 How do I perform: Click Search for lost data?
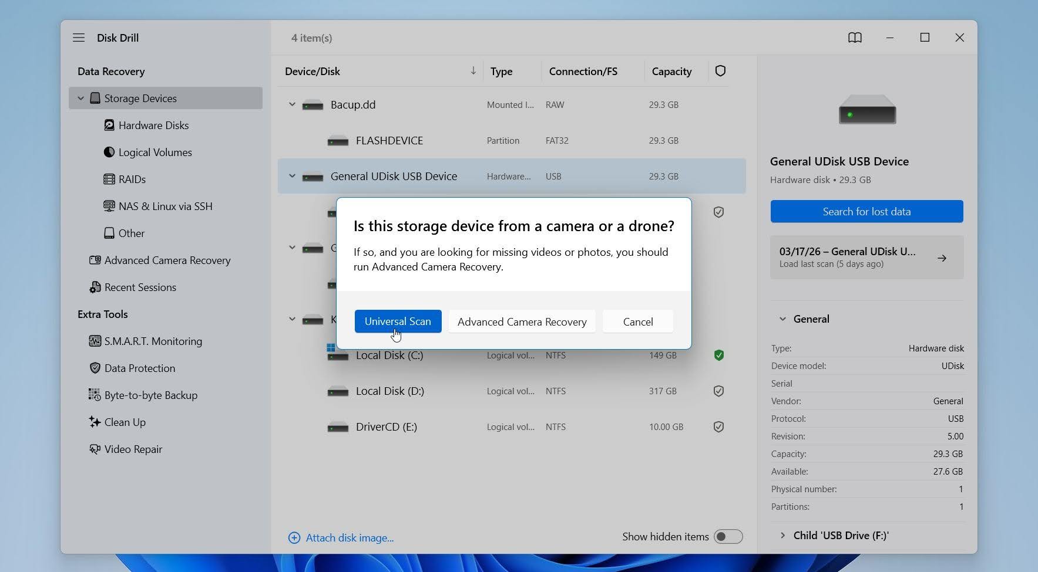click(866, 211)
